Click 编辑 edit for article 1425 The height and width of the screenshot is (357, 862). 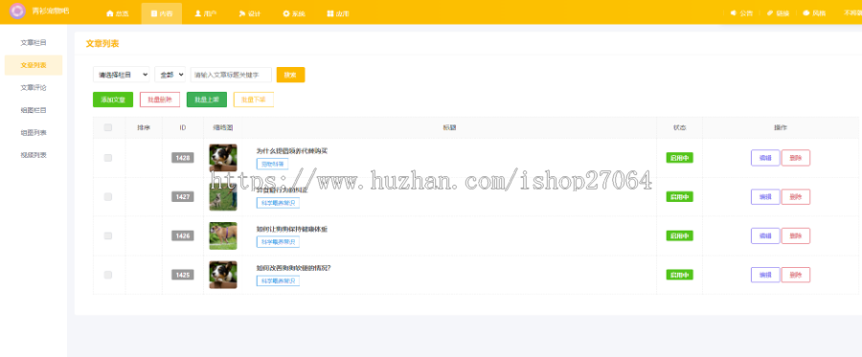coord(765,275)
